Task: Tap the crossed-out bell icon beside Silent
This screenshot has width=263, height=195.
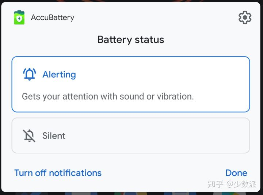Action: pos(29,136)
